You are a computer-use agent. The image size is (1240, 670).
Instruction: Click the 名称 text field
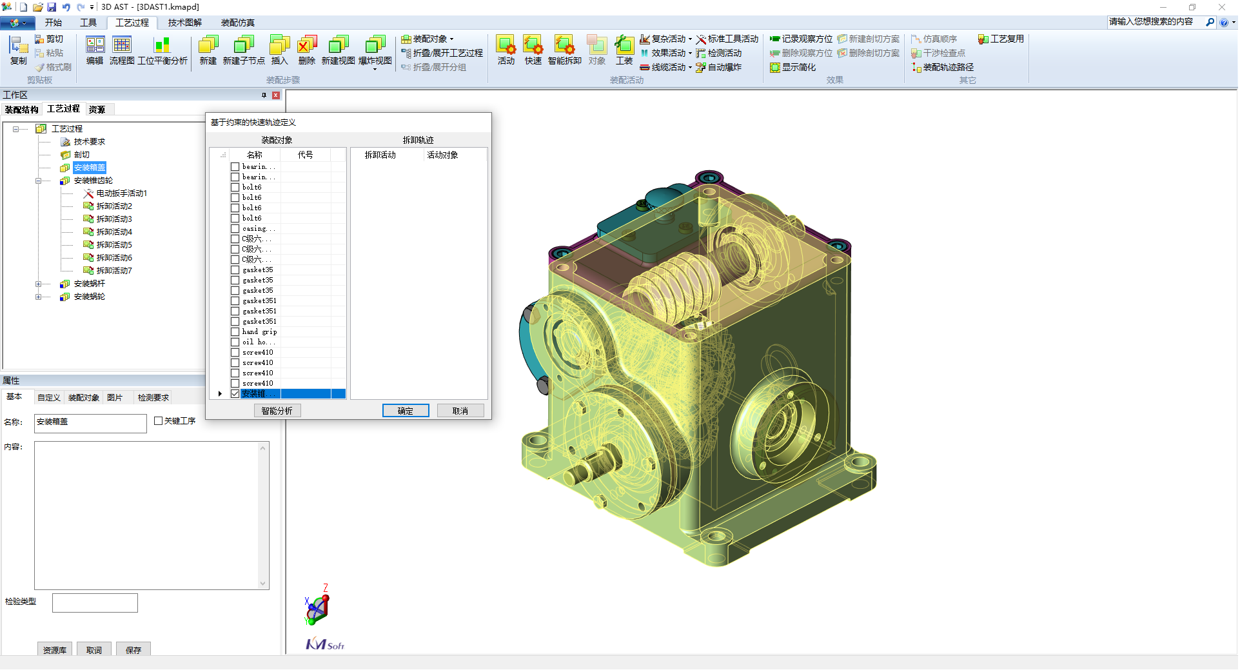(x=90, y=422)
